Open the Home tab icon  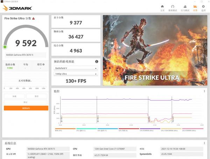click(162, 8)
